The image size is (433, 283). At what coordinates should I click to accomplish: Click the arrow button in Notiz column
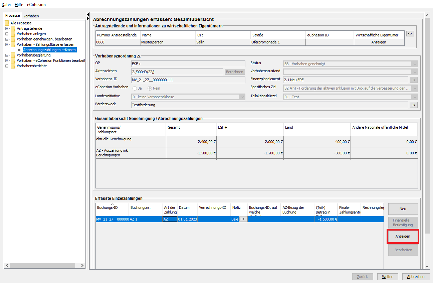243,219
